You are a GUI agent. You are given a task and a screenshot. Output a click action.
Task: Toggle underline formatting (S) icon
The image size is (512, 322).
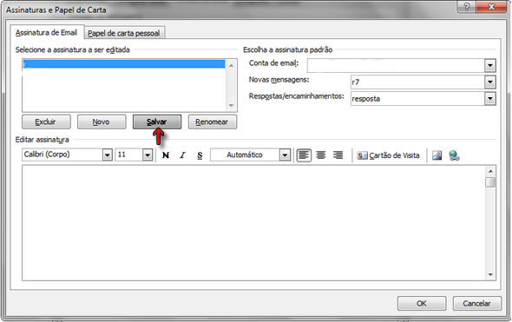click(200, 155)
